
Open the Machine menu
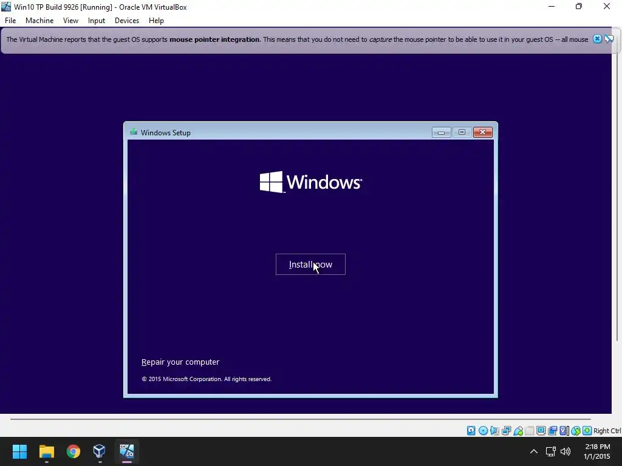tap(39, 21)
